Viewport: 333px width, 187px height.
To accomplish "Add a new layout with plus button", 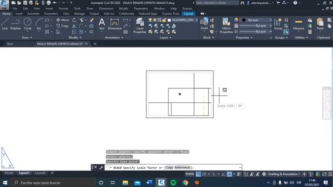I will [52, 173].
